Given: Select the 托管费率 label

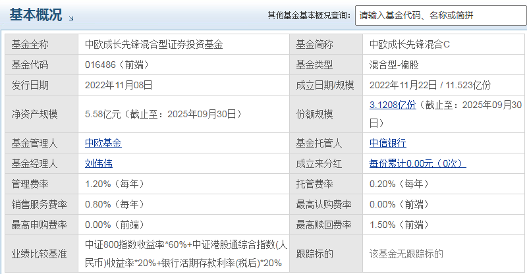Looking at the screenshot, I should coord(314,184).
